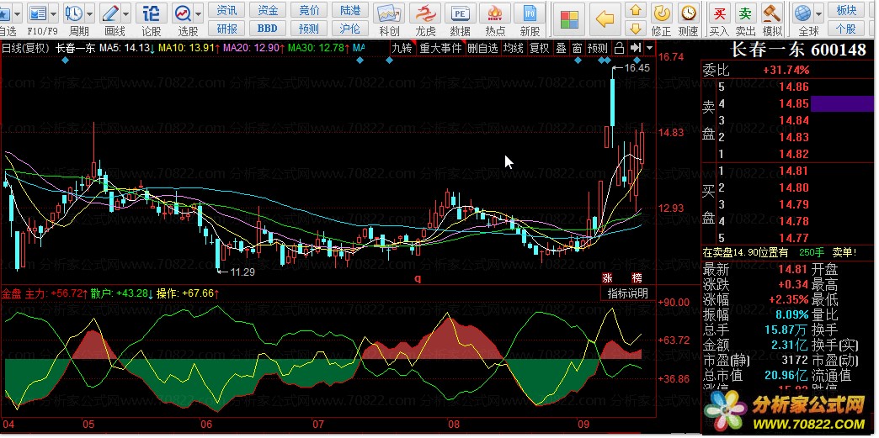Open the 龙虎 dragon-tiger list icon
This screenshot has height=438, width=879.
[x=425, y=13]
